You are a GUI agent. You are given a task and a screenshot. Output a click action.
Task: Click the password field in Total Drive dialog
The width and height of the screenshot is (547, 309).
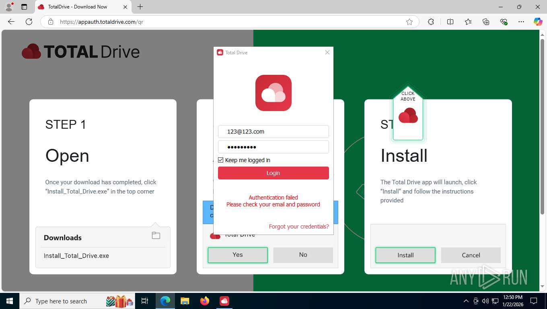coord(273,147)
